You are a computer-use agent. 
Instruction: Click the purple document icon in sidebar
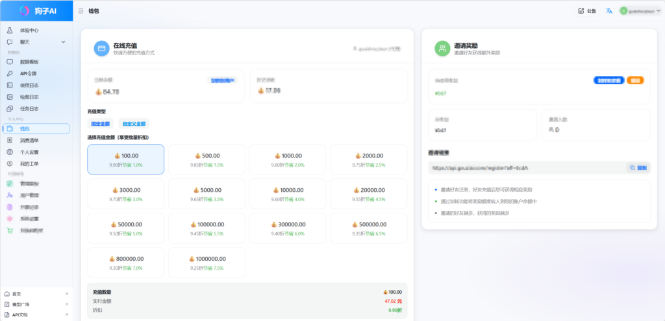[10, 207]
